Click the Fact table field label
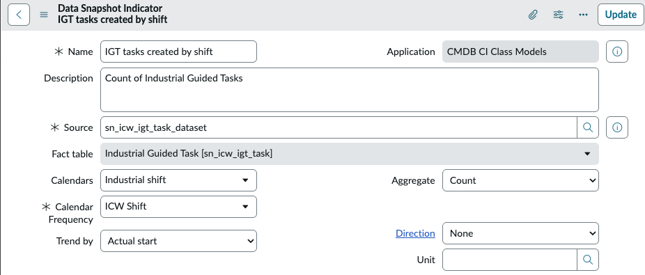This screenshot has width=645, height=275. click(x=72, y=154)
